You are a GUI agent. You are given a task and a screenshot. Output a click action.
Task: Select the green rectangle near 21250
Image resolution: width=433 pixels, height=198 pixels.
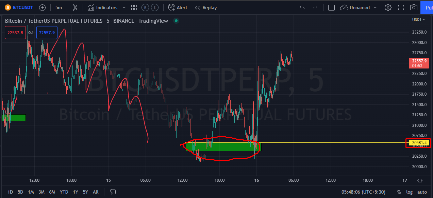click(x=14, y=118)
